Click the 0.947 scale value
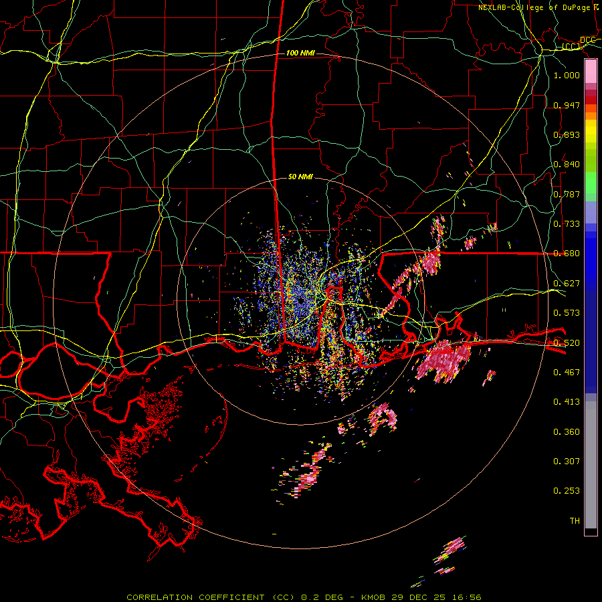This screenshot has width=602, height=602. click(x=567, y=105)
